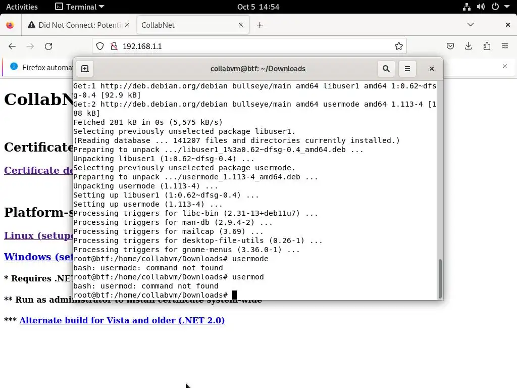Click the terminal prompt on the last line
517x388 pixels.
click(150, 295)
